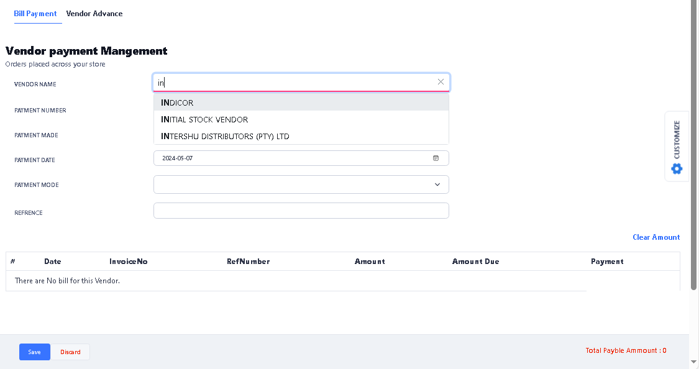699x369 pixels.
Task: Click the scrollbar up arrow
Action: point(694,4)
